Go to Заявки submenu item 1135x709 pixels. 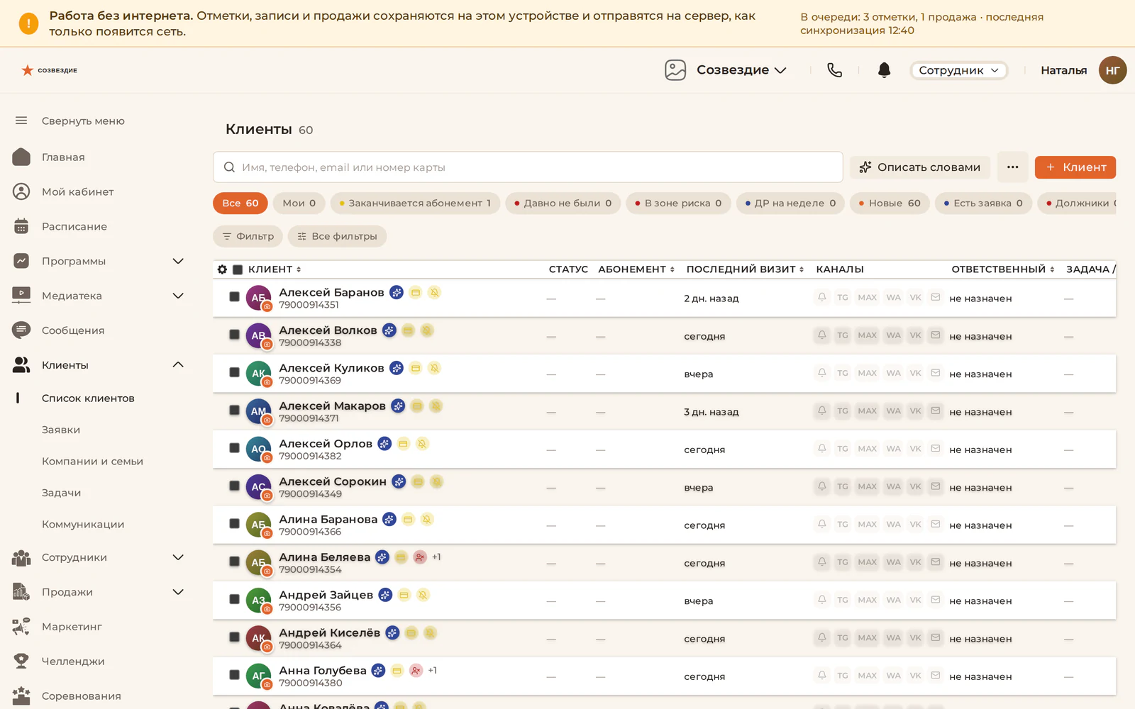point(61,430)
